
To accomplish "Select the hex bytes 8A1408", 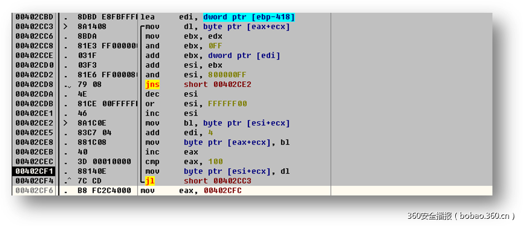I will [92, 27].
